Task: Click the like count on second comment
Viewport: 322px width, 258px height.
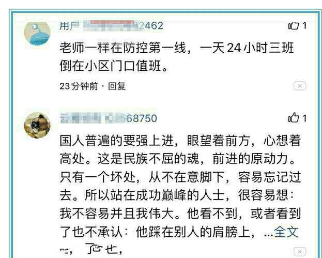Action: (x=304, y=118)
